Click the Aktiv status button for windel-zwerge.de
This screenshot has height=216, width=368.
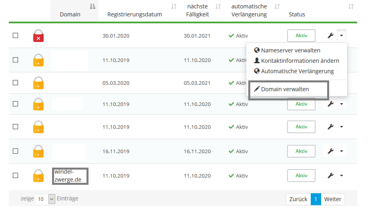click(x=301, y=176)
